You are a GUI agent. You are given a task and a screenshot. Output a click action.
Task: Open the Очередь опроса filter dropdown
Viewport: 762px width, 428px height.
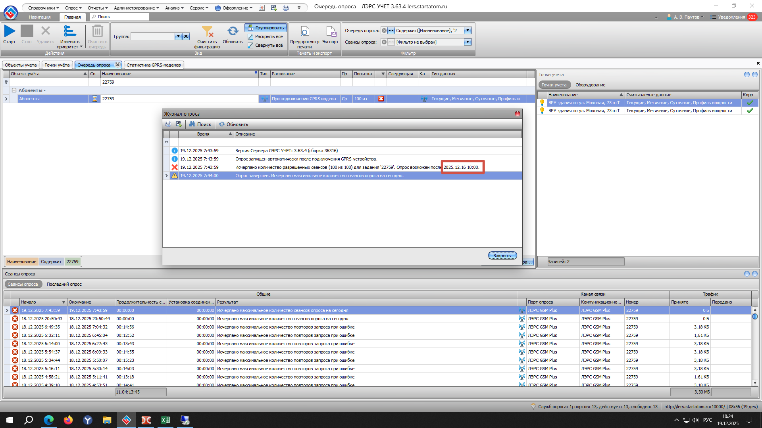pos(468,31)
